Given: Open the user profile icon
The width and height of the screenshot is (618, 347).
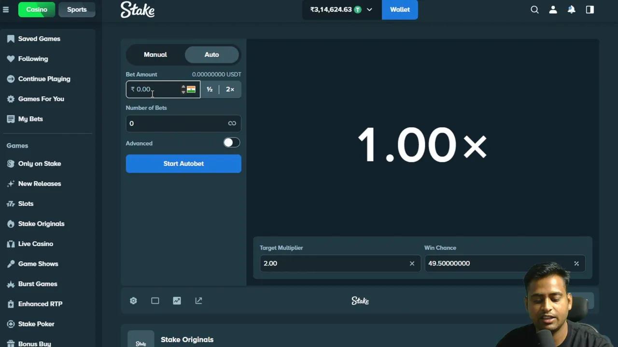Looking at the screenshot, I should (553, 10).
